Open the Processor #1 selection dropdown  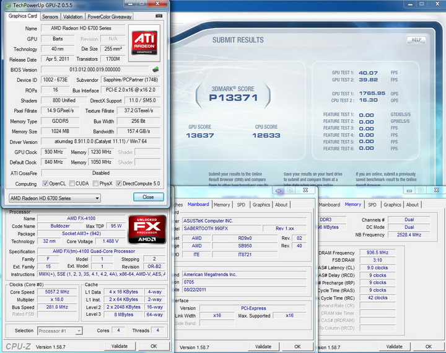coord(60,331)
